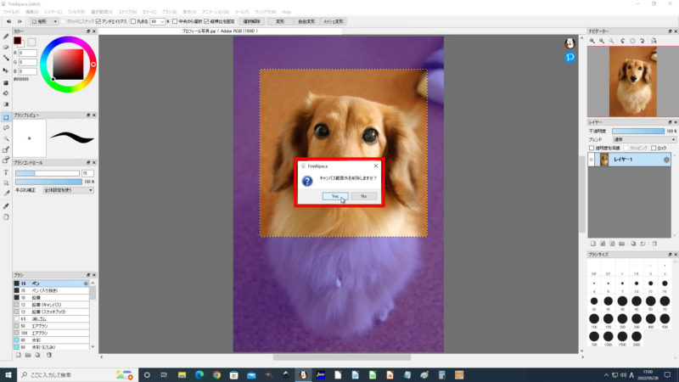Hide レイヤー1 using its visibility toggle
Screen dimensions: 679x382
coord(592,160)
